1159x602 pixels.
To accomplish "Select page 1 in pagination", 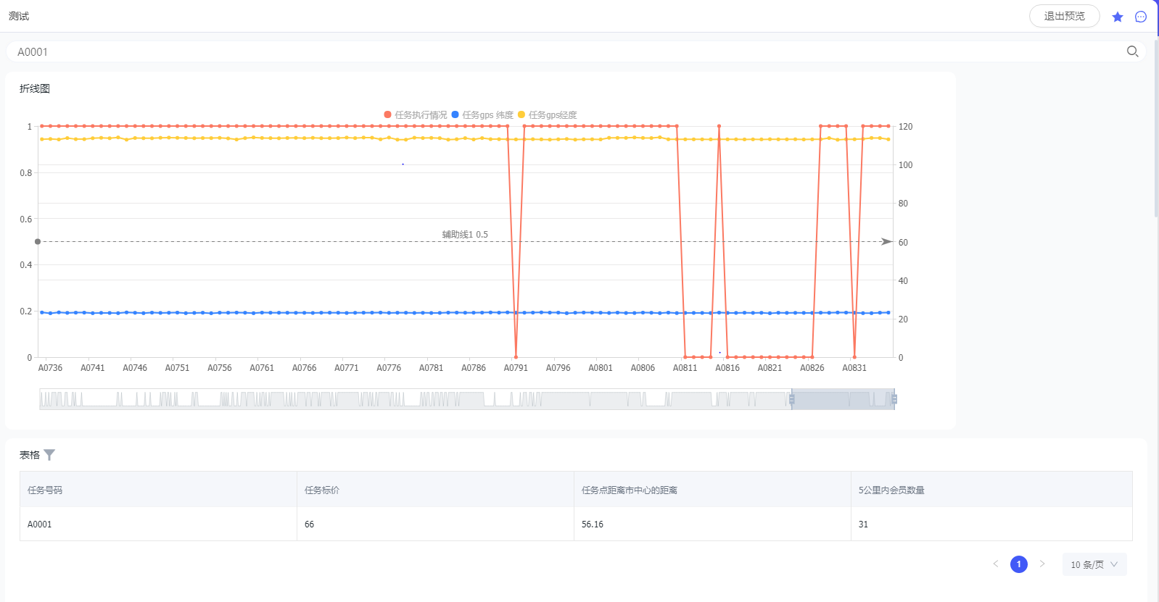I will click(1019, 564).
